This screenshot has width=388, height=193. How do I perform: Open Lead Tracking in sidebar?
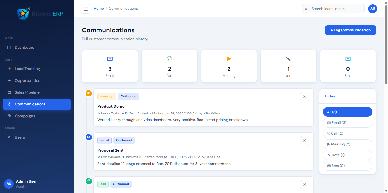[27, 69]
